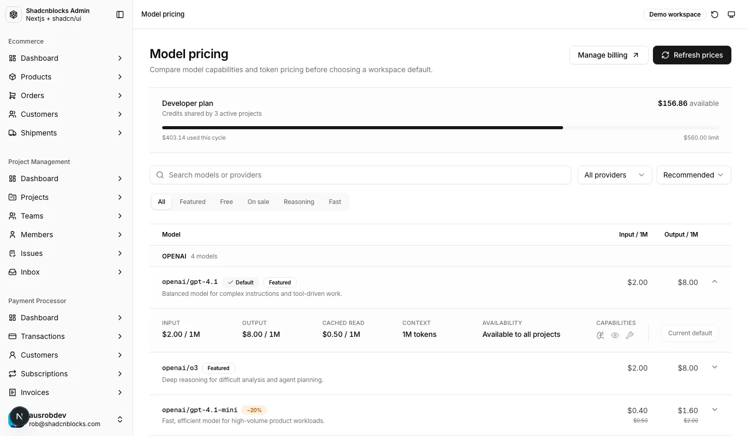
Task: Click the Demo workspace button
Action: [x=675, y=15]
